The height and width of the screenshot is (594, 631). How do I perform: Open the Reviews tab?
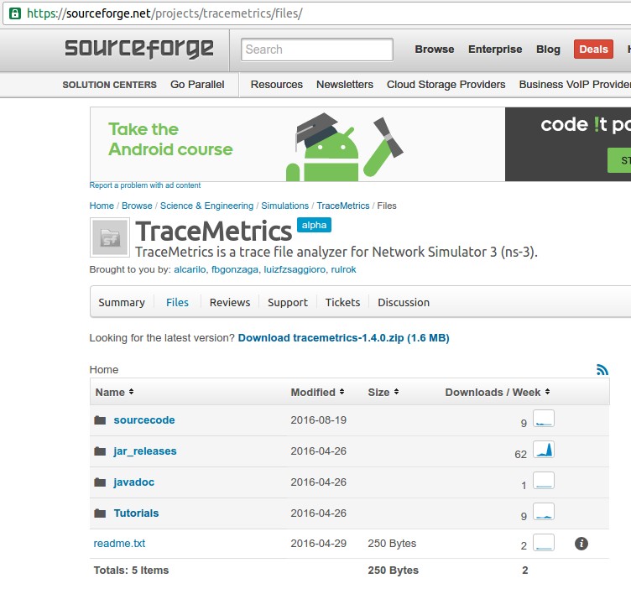coord(230,302)
